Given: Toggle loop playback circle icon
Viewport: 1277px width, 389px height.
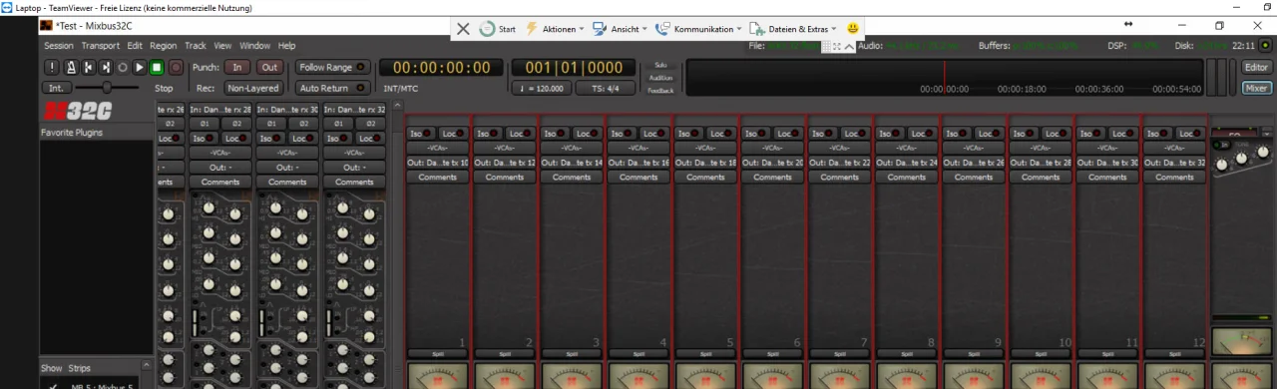Looking at the screenshot, I should (x=123, y=68).
